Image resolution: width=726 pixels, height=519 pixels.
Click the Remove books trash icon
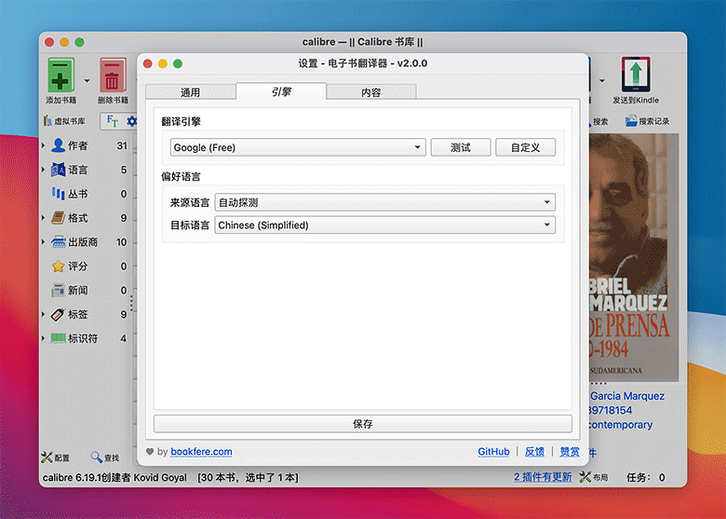pyautogui.click(x=113, y=75)
